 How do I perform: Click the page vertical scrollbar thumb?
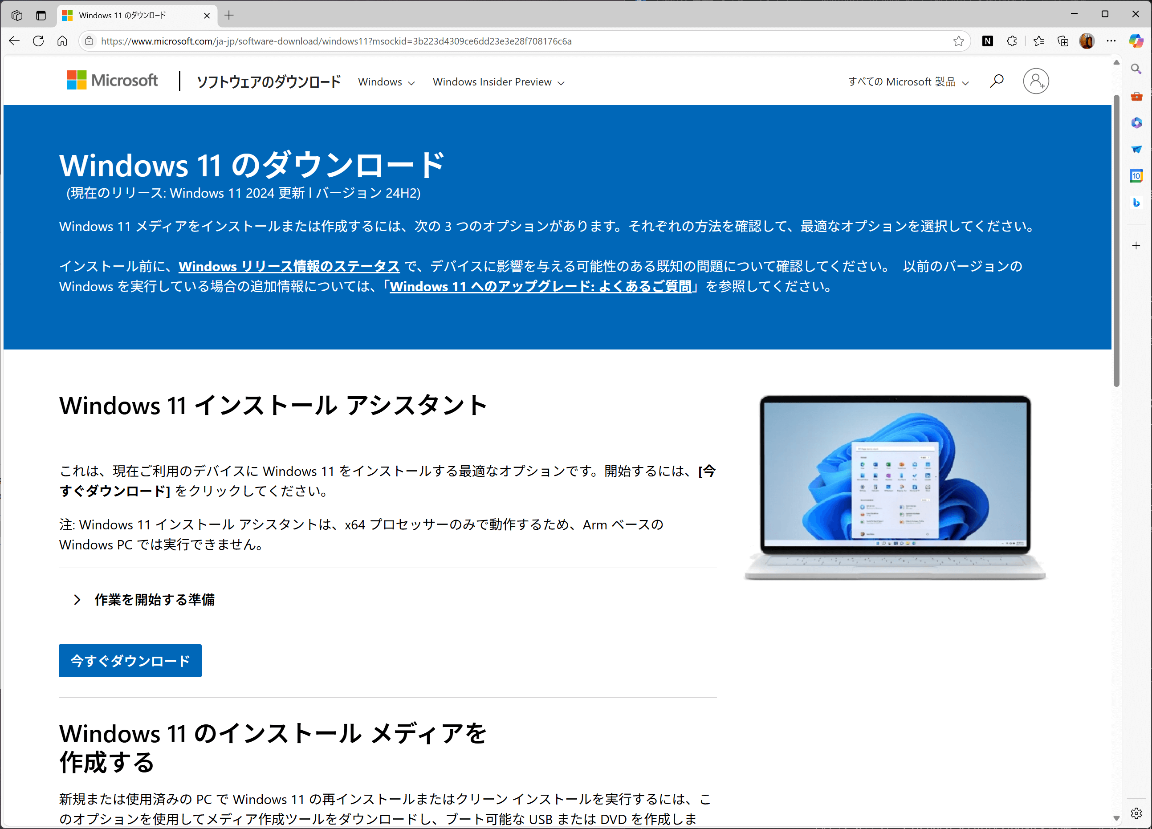click(1116, 240)
